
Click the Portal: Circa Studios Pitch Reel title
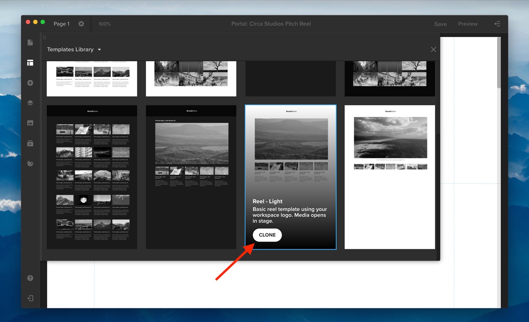coord(271,24)
